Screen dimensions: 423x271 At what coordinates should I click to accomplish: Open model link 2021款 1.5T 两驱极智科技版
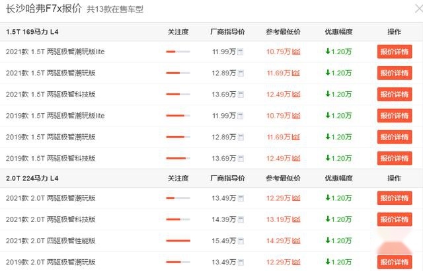click(51, 95)
